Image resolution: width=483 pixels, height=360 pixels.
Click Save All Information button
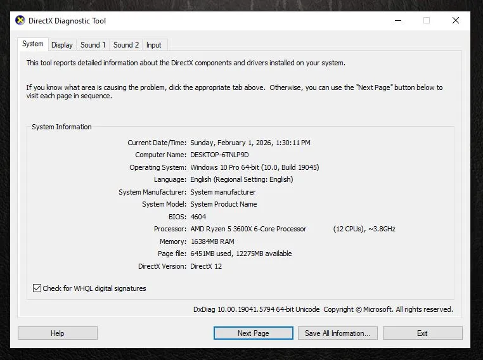(338, 333)
